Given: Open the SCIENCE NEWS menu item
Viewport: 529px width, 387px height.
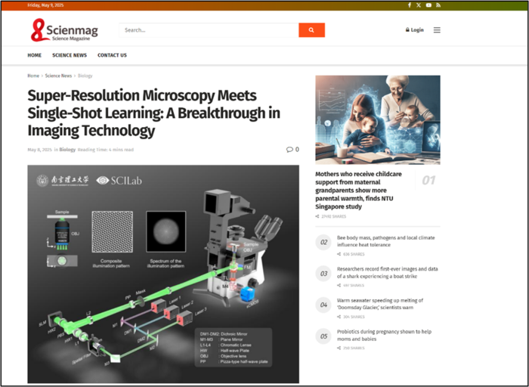Looking at the screenshot, I should [70, 55].
